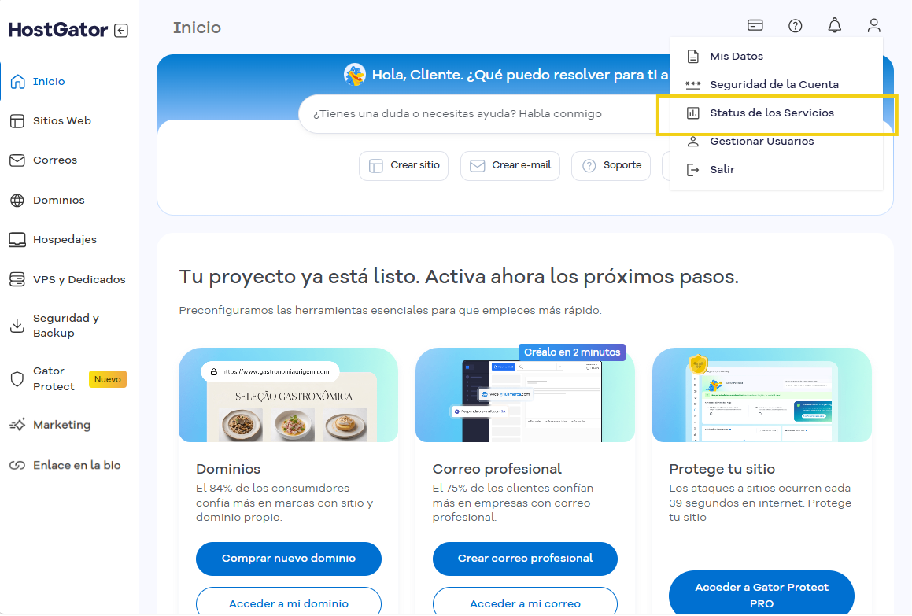Screen dimensions: 912x616
Task: Click the Hospedajes laptop icon
Action: point(17,240)
